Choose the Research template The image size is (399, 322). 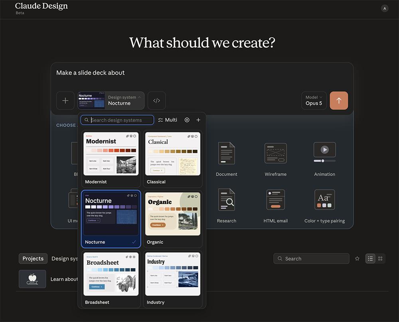click(x=227, y=205)
